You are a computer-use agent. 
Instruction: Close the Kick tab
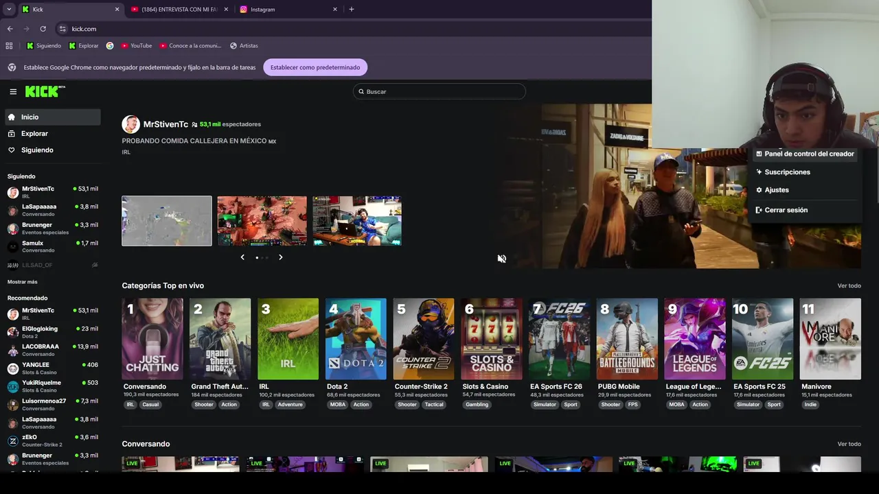117,10
